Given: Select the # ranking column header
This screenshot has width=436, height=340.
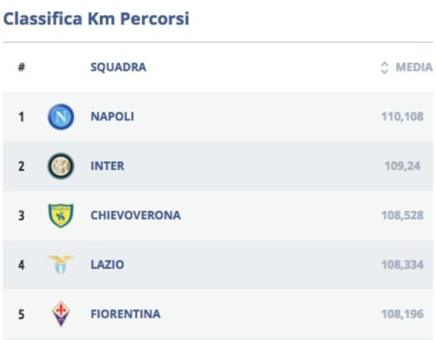Looking at the screenshot, I should tap(22, 67).
